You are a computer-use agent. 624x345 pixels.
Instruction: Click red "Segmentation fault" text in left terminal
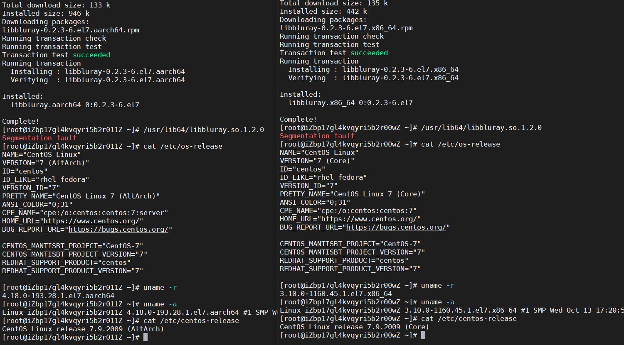click(x=39, y=138)
